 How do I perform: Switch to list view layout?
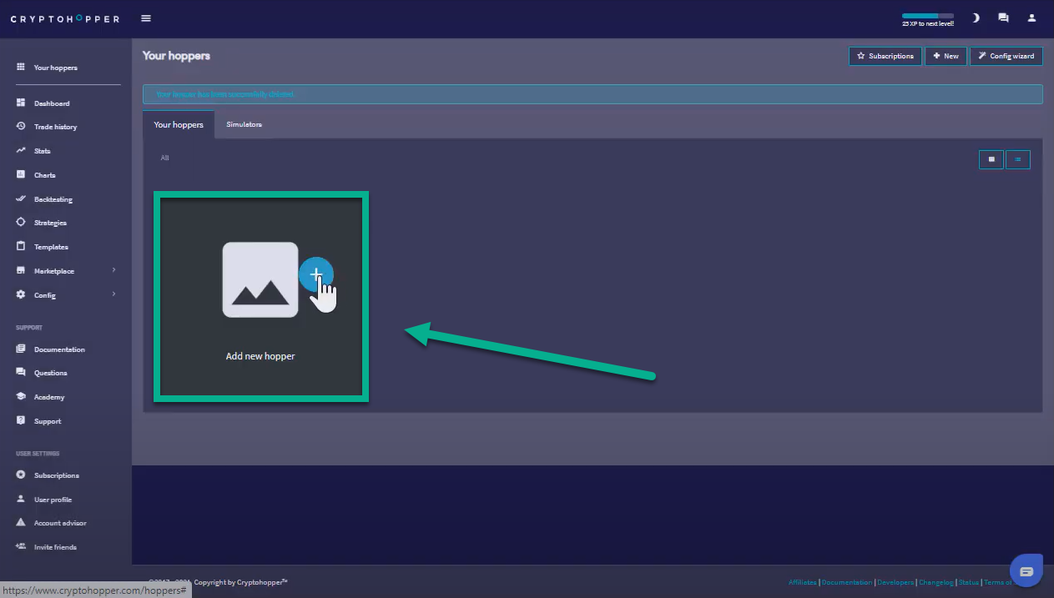click(1018, 159)
